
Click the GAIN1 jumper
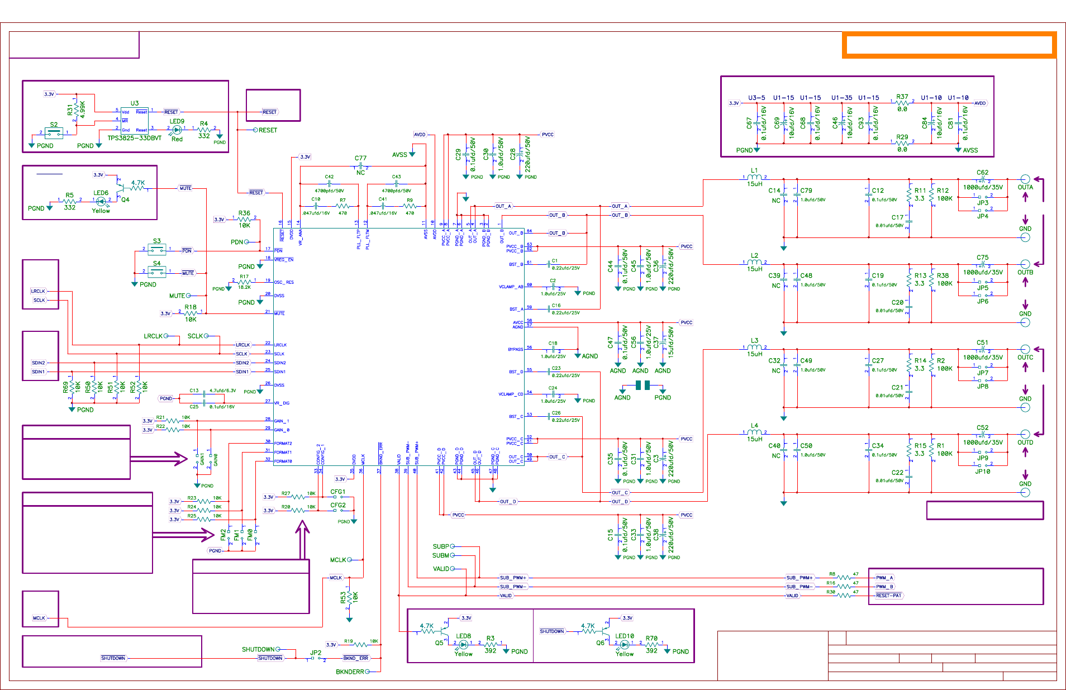197,459
